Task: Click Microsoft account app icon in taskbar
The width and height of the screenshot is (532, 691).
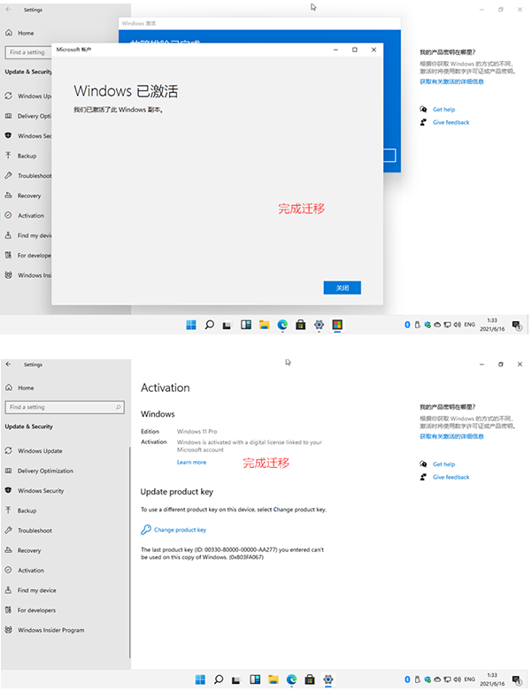Action: [337, 325]
